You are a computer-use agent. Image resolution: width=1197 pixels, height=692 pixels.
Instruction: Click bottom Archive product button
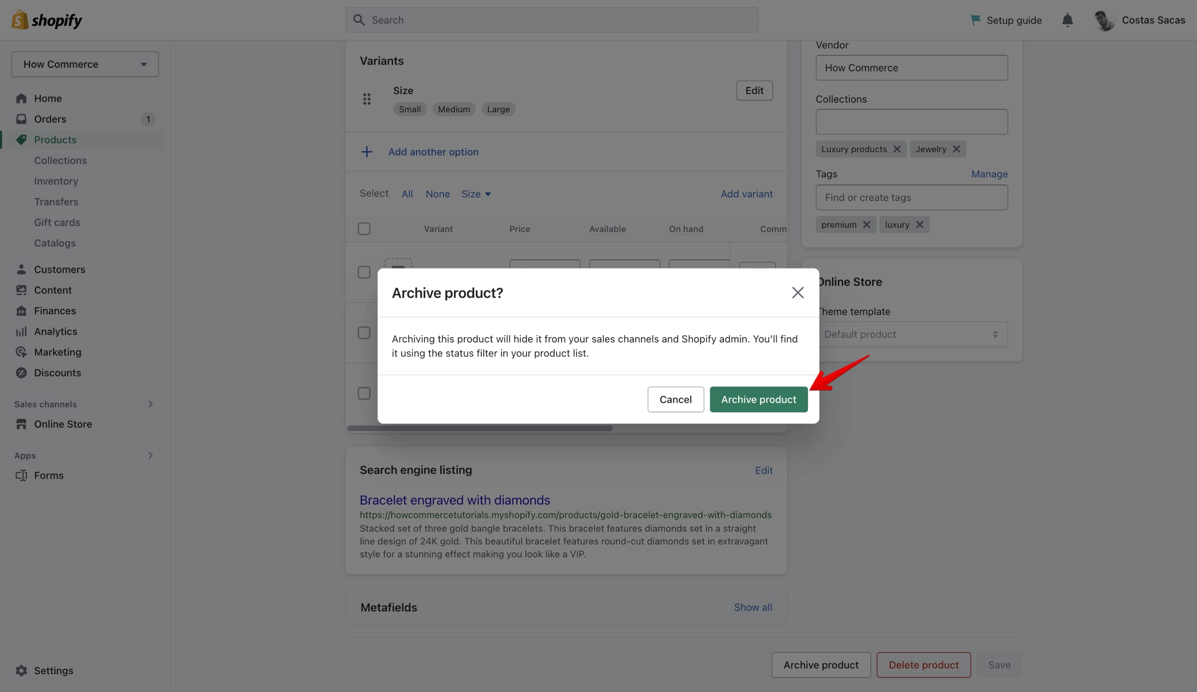pyautogui.click(x=821, y=665)
